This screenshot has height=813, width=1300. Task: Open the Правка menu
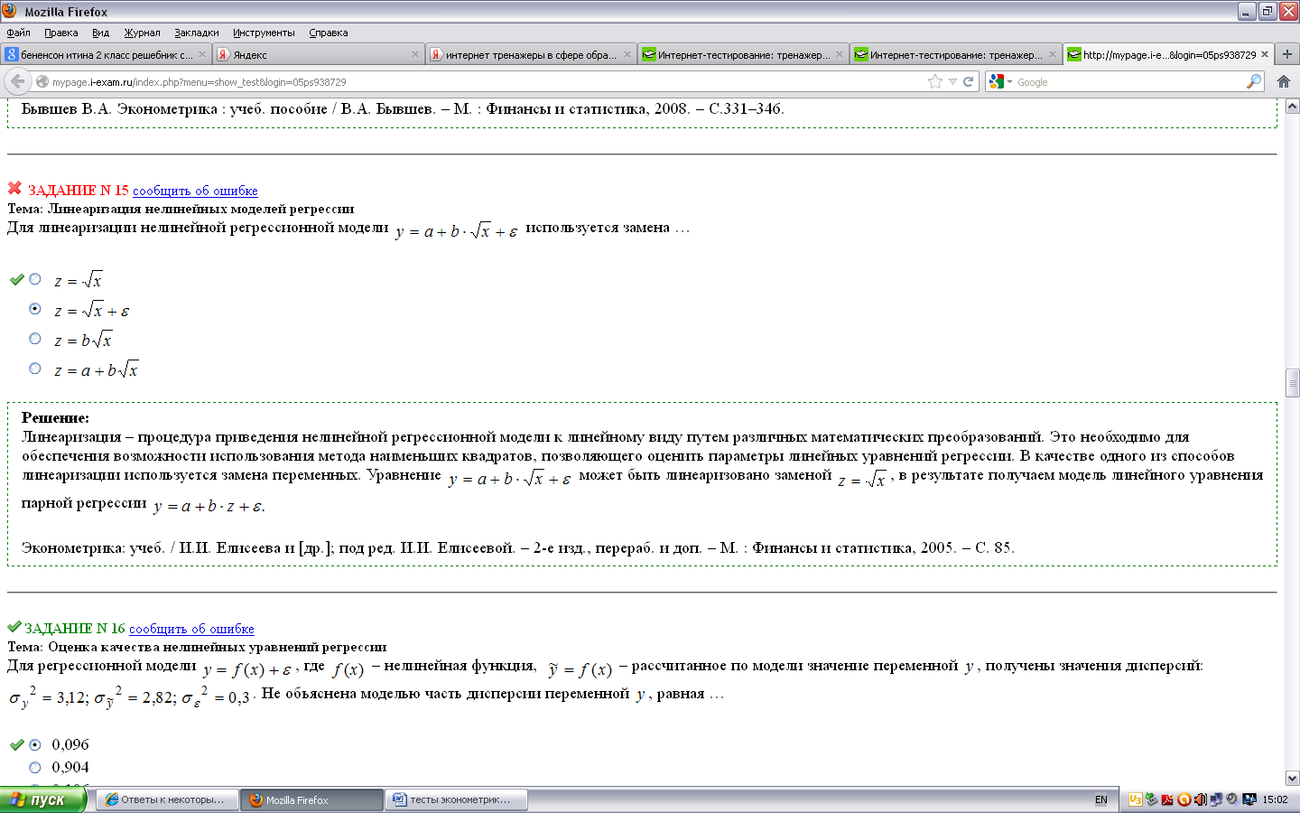[x=60, y=33]
